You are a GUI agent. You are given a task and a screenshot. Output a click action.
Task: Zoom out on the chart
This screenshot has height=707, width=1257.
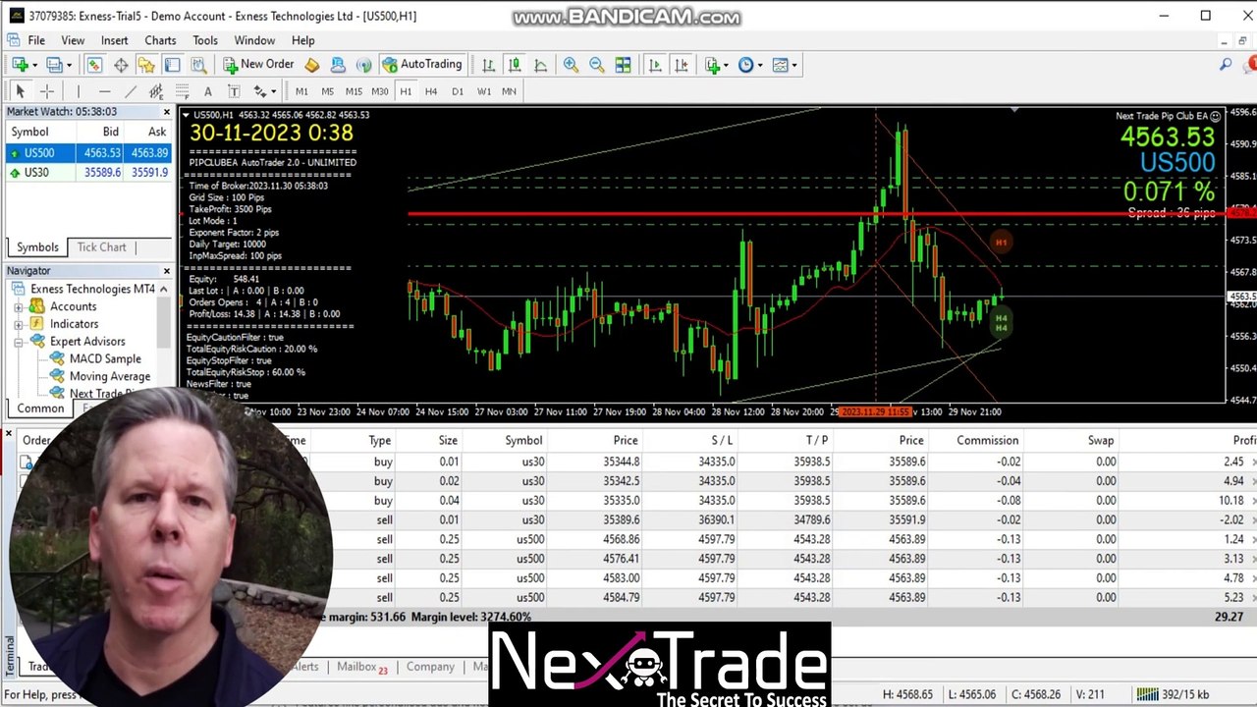(596, 65)
